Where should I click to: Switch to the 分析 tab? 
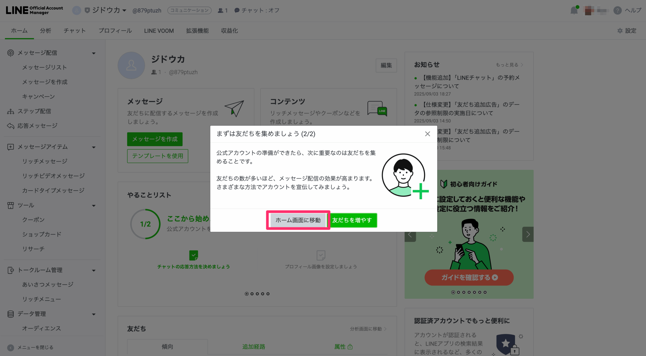[45, 31]
